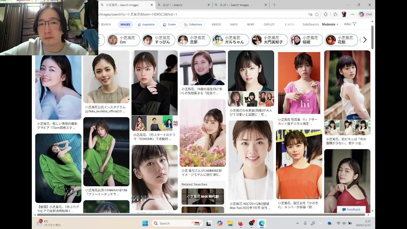Launch Copilot from the taskbar

point(220,223)
